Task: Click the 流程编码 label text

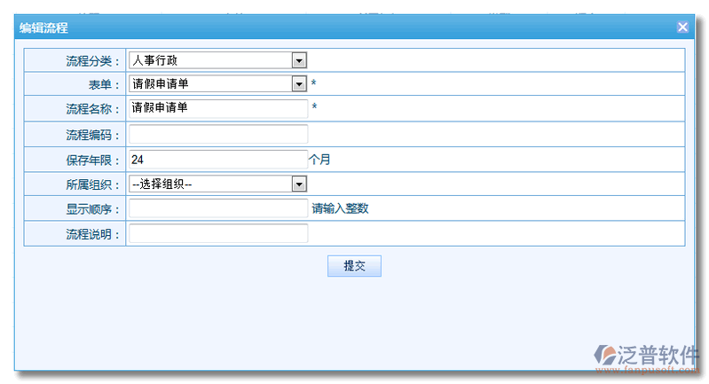Action: [92, 135]
